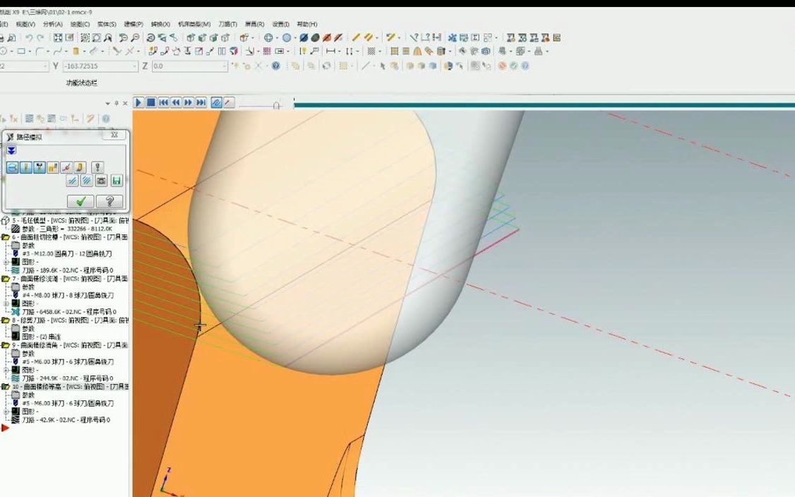
Task: Open the 转换(X) menu
Action: (x=160, y=24)
